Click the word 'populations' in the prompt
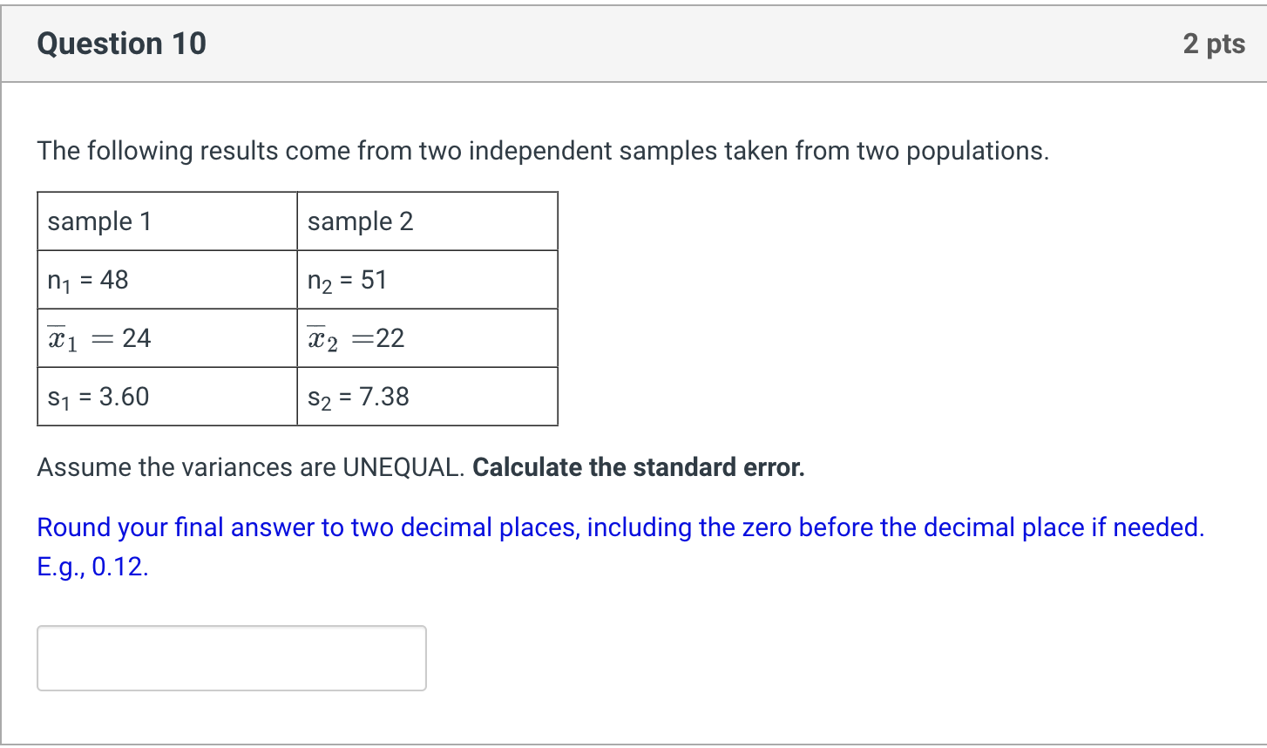Screen dimensions: 1267x748 [x=976, y=152]
